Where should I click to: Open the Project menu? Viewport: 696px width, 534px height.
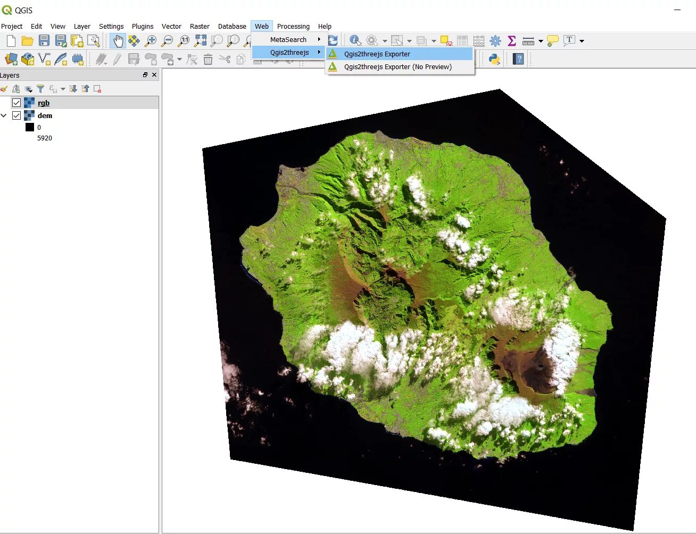pos(12,26)
